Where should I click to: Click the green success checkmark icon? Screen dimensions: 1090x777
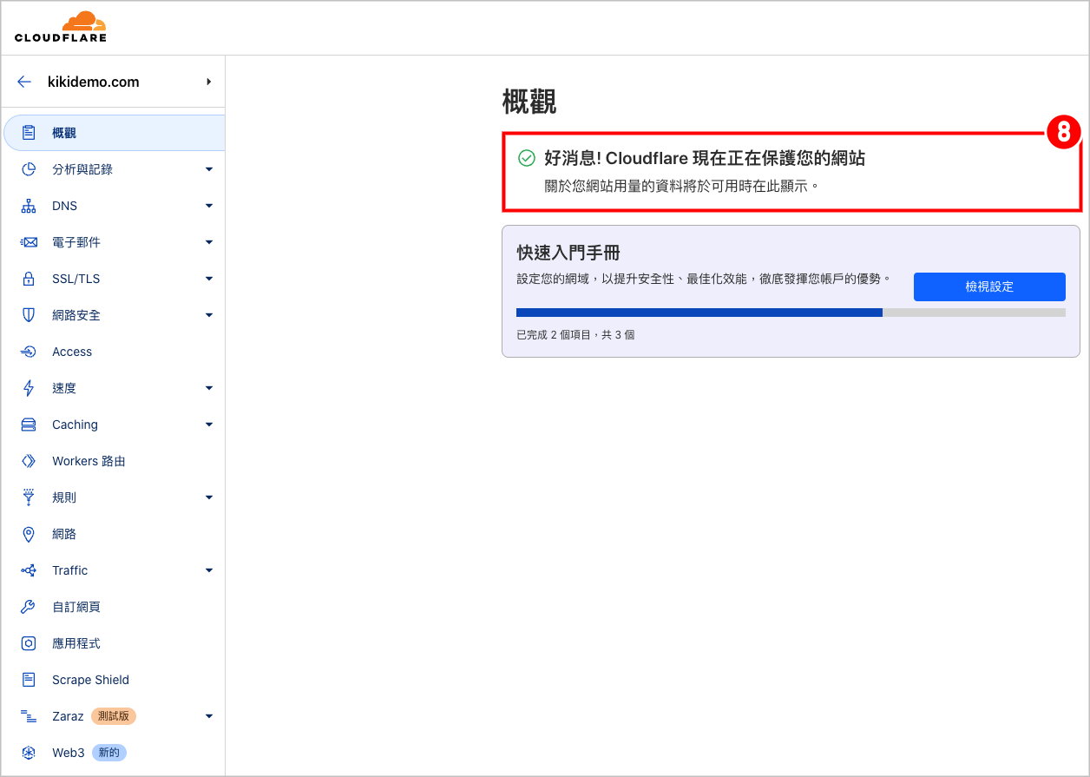tap(527, 158)
